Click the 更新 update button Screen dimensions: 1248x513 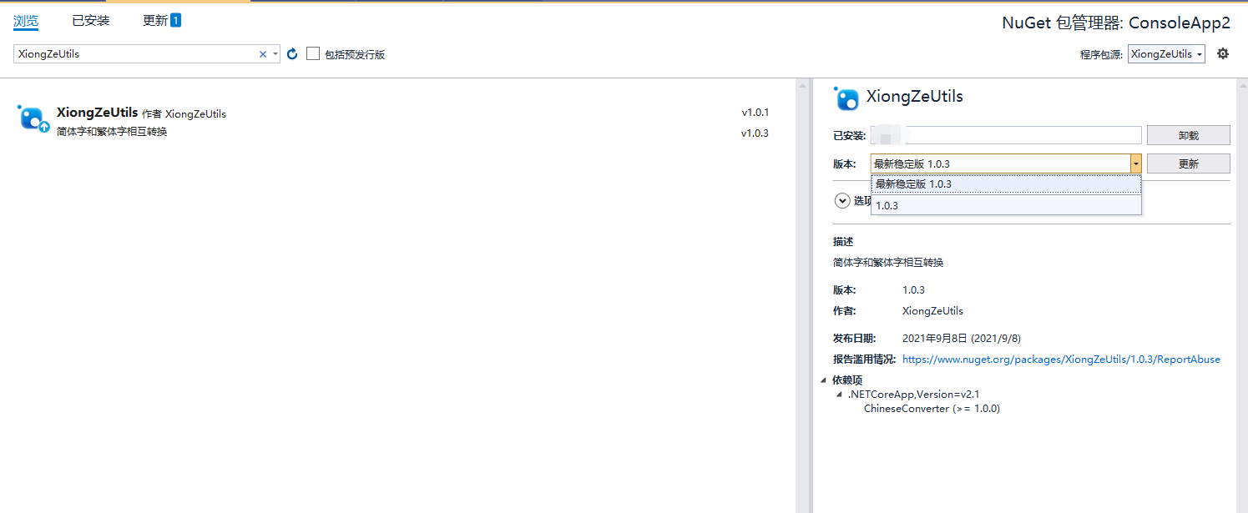pos(1188,164)
